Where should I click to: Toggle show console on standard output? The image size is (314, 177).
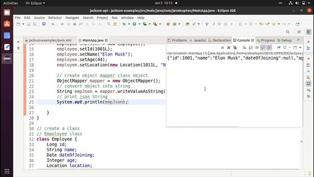pyautogui.click(x=263, y=48)
